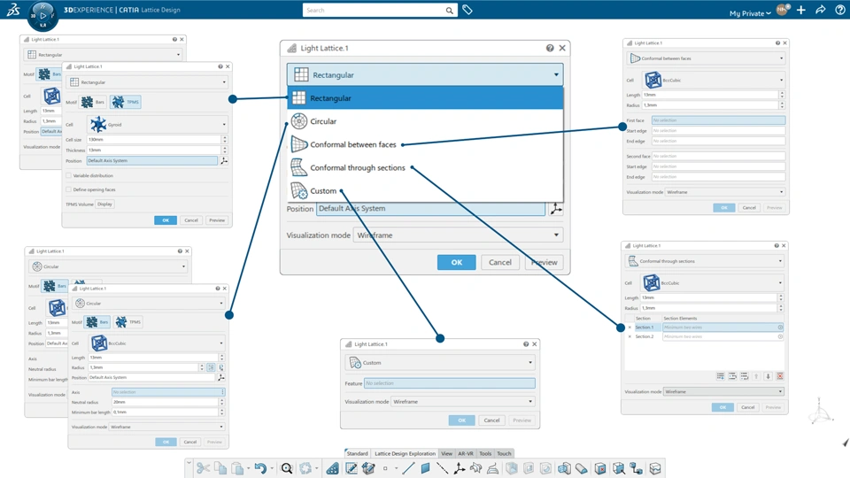
Task: Click axis system picker beside Position in main dialog
Action: [x=556, y=209]
